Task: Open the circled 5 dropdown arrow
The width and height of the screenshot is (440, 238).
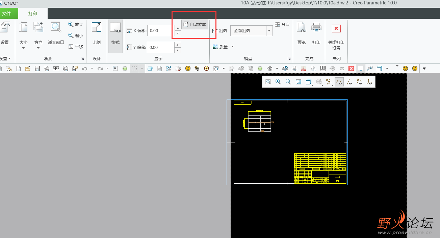Action: 277,69
